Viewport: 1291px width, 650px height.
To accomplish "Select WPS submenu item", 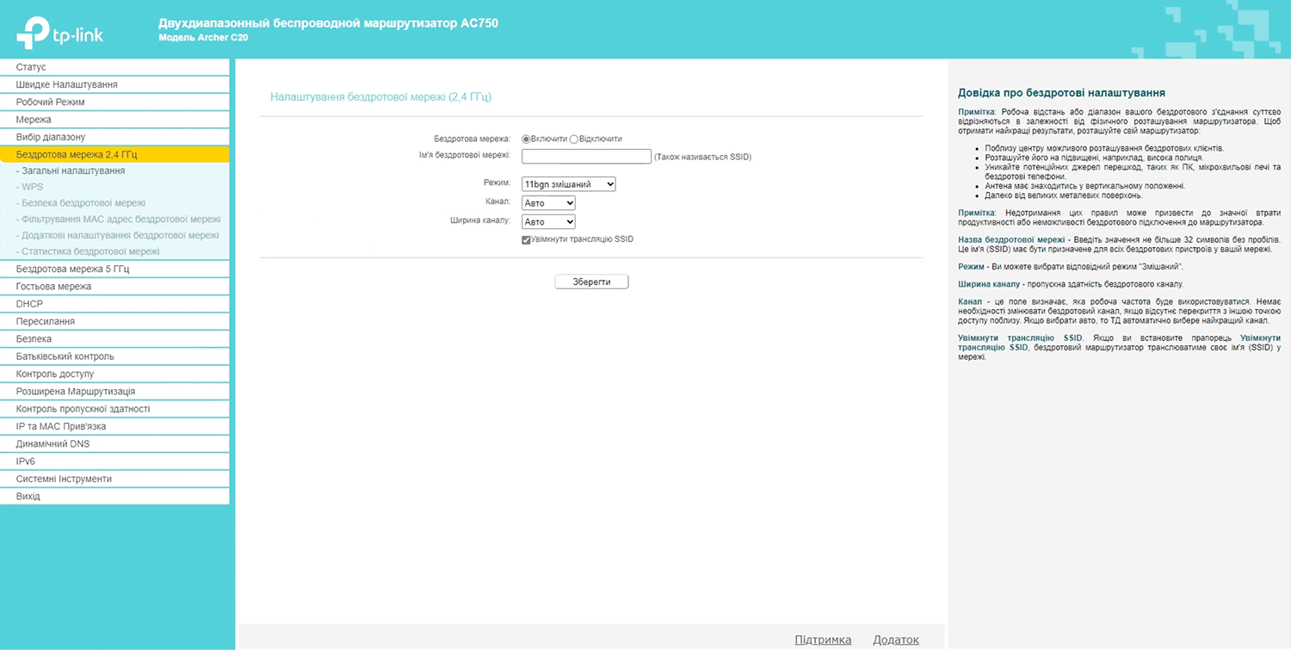I will pos(32,187).
